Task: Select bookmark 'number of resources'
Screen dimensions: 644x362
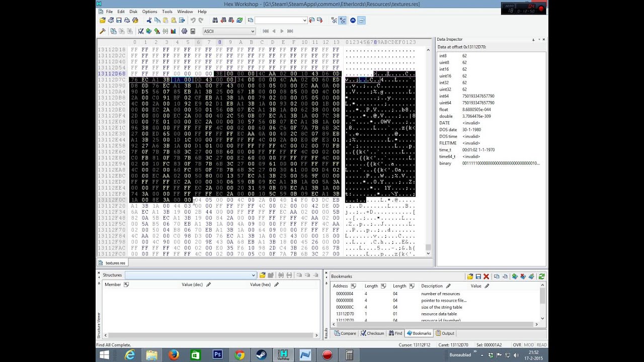Action: pyautogui.click(x=440, y=294)
